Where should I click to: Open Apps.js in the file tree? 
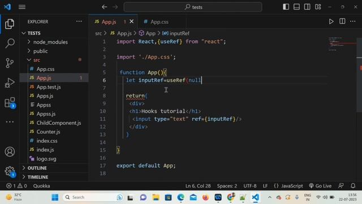click(54, 96)
